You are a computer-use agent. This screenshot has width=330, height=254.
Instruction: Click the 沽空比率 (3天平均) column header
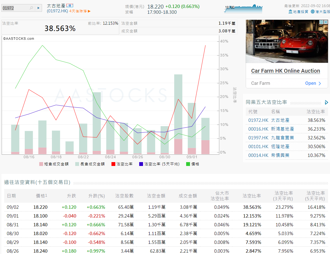pos(284,196)
